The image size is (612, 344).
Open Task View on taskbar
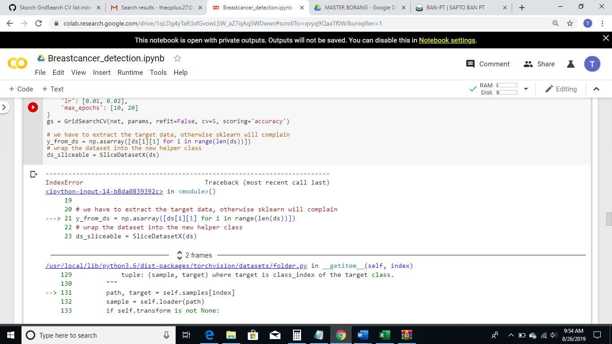187,335
